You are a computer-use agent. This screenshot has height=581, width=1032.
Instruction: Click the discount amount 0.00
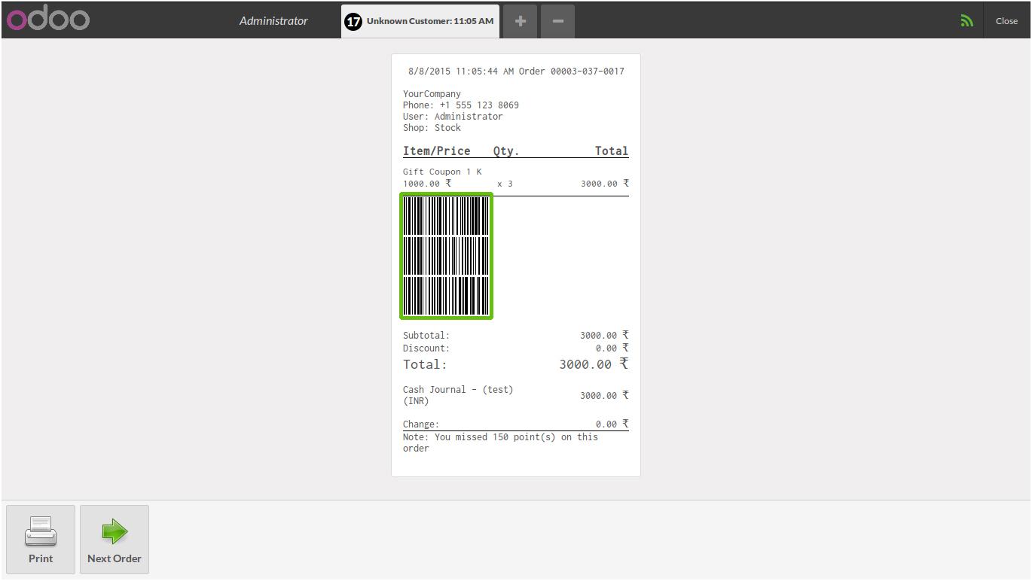[612, 348]
